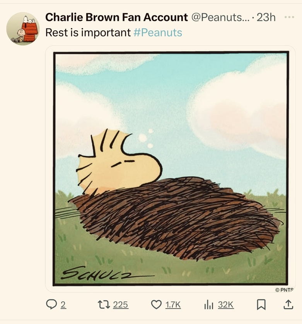View the 32K views count
Image resolution: width=302 pixels, height=324 pixels.
coord(226,305)
